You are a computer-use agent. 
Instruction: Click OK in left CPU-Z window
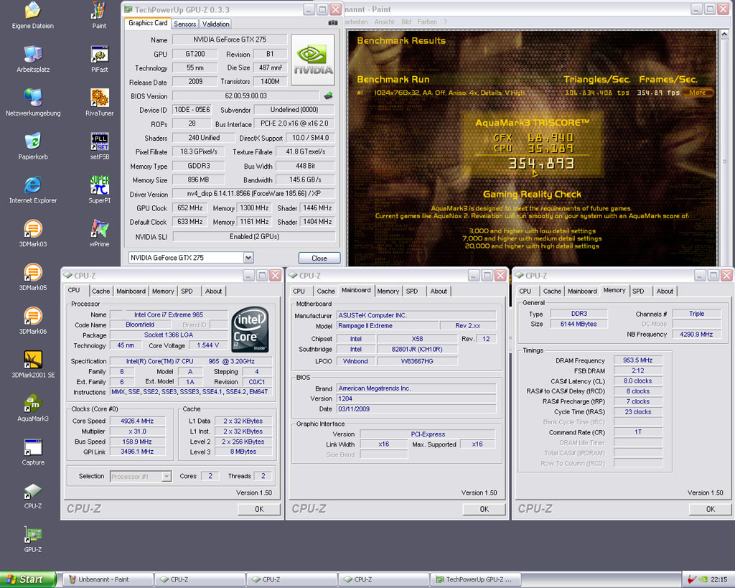point(258,509)
